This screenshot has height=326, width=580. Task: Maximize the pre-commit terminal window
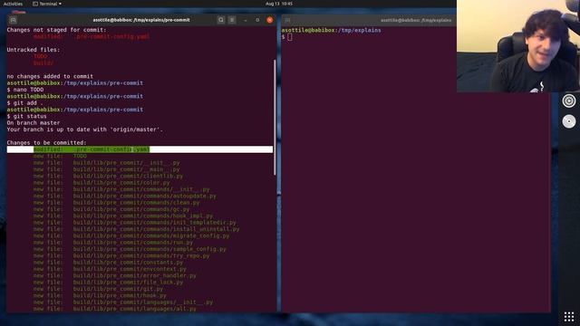pyautogui.click(x=257, y=20)
